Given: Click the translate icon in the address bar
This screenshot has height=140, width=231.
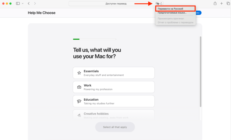Looking at the screenshot, I should 157,3.
